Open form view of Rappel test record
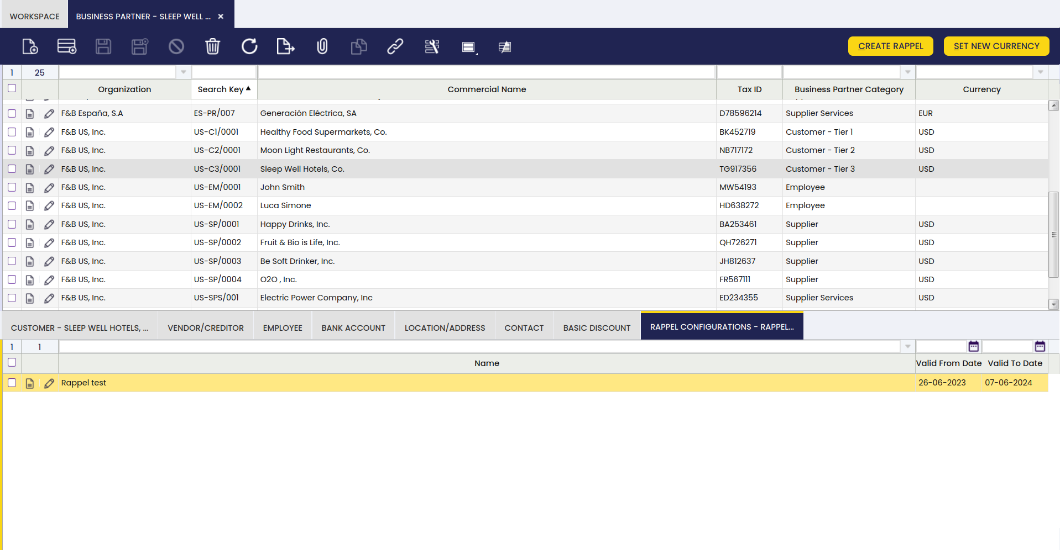This screenshot has width=1060, height=550. [x=30, y=383]
